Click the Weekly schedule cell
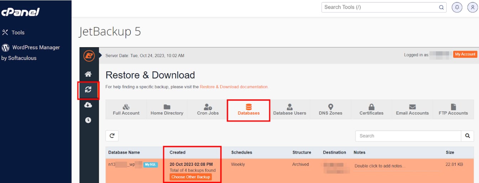Screen dimensions: 479x183 point(238,165)
